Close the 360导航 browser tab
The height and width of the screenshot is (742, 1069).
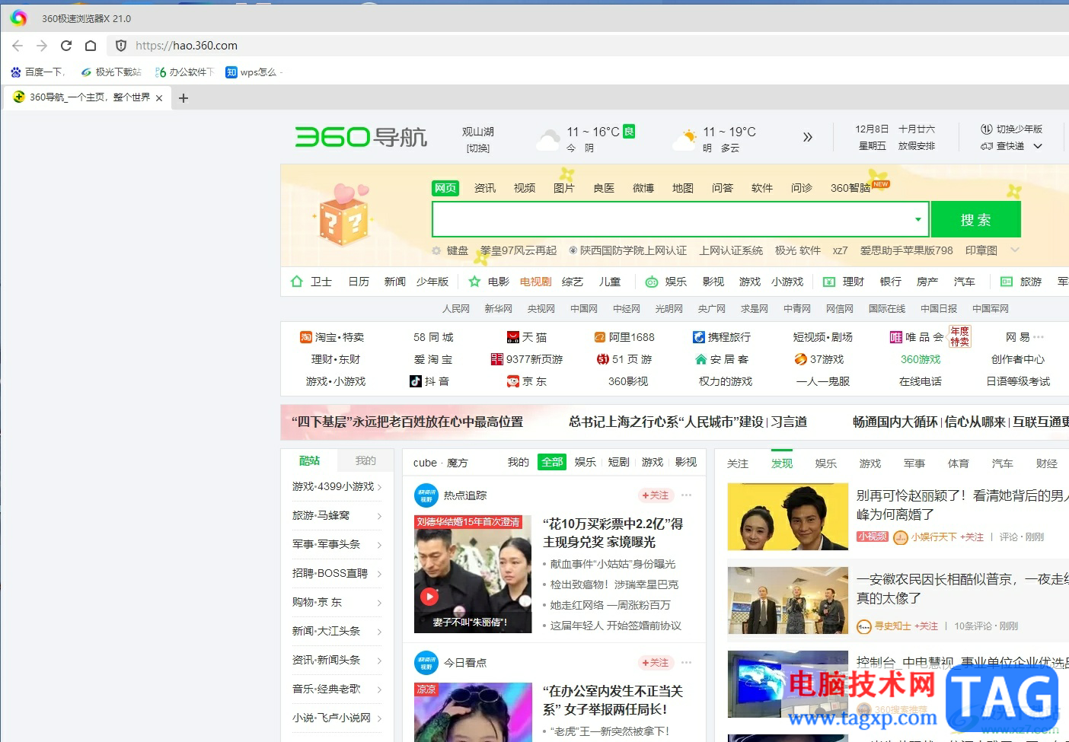[159, 98]
